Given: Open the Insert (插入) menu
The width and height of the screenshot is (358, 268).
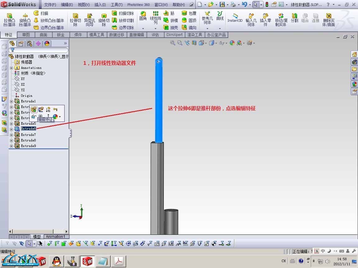Looking at the screenshot, I should click(x=100, y=5).
